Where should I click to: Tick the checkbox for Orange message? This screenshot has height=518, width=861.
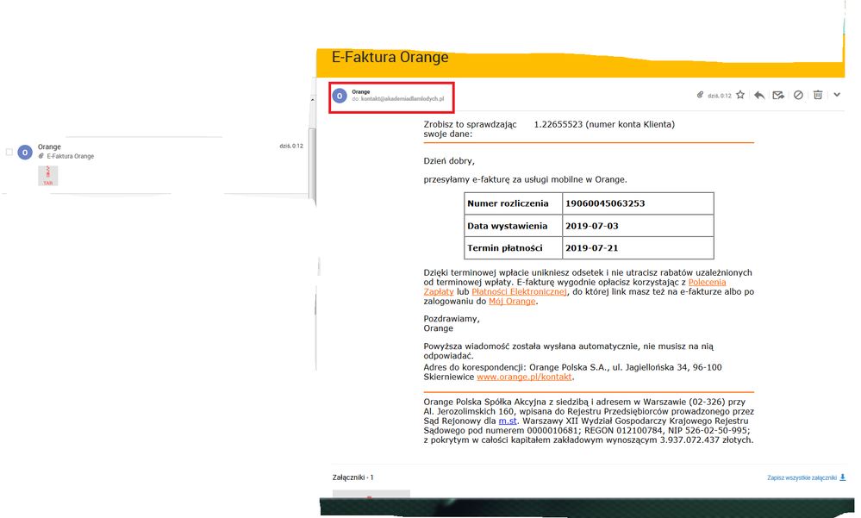(9, 153)
